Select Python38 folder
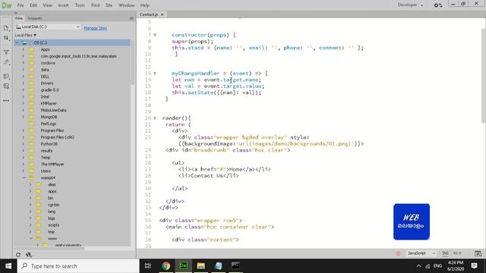The height and width of the screenshot is (273, 486). point(49,144)
